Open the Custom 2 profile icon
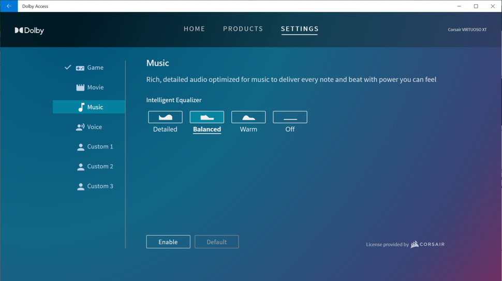 point(81,167)
